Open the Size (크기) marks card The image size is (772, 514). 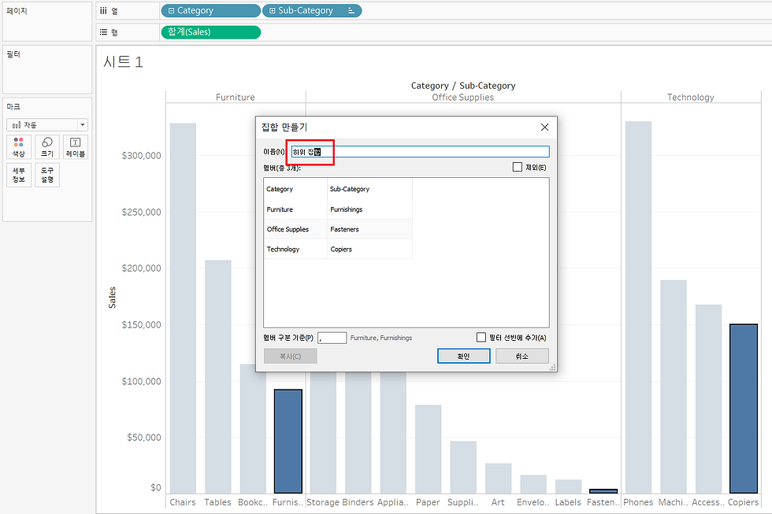click(47, 147)
